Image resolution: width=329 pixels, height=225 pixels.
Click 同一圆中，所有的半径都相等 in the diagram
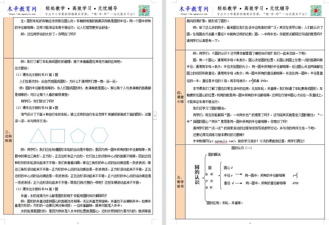[x=265, y=175]
